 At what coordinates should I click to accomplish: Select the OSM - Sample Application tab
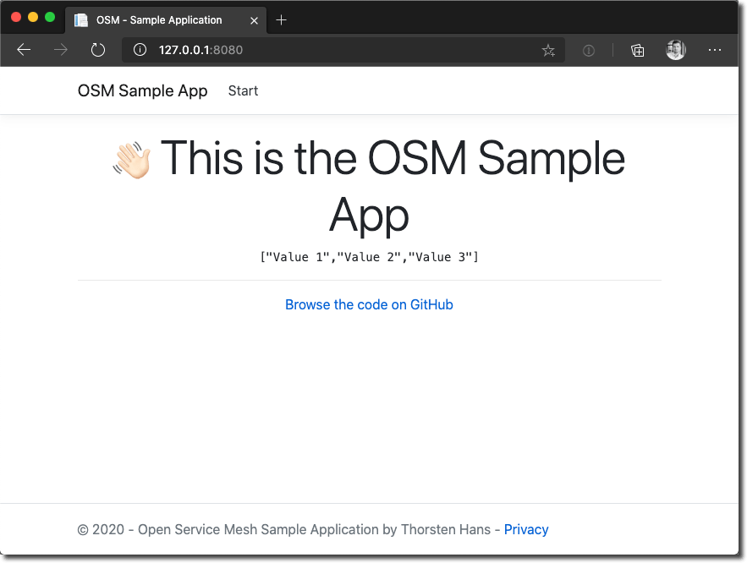pos(159,20)
